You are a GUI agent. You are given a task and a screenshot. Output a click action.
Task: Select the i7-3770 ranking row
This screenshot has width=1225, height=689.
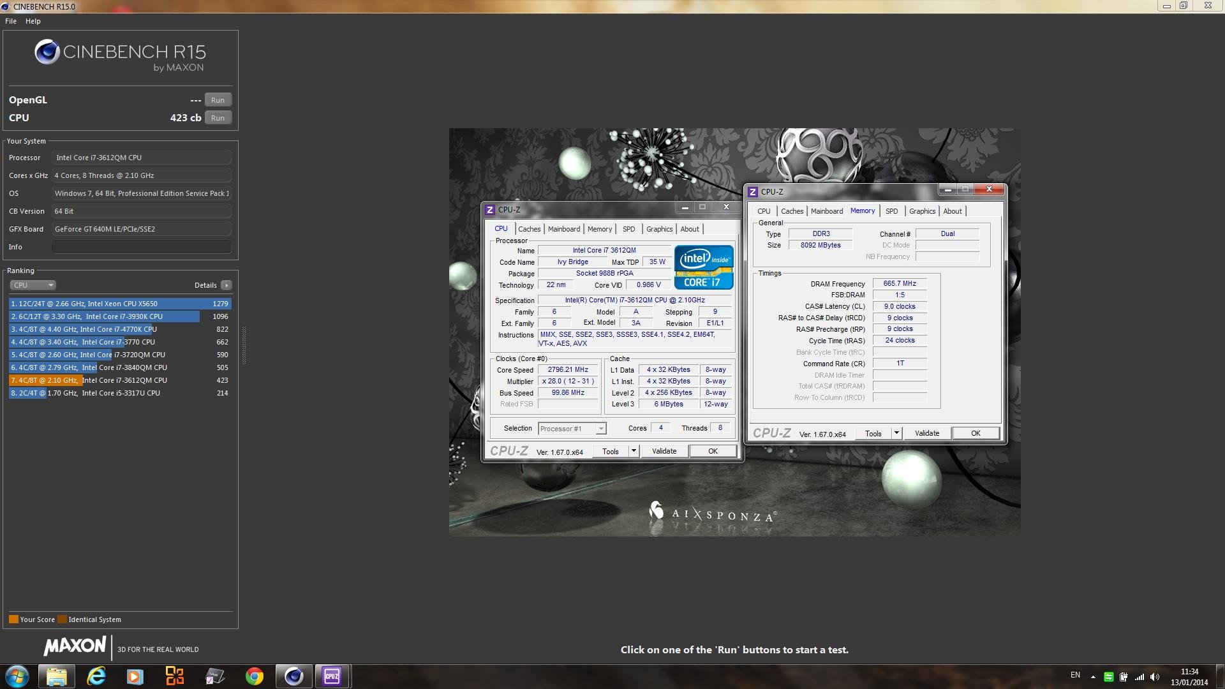pos(120,342)
